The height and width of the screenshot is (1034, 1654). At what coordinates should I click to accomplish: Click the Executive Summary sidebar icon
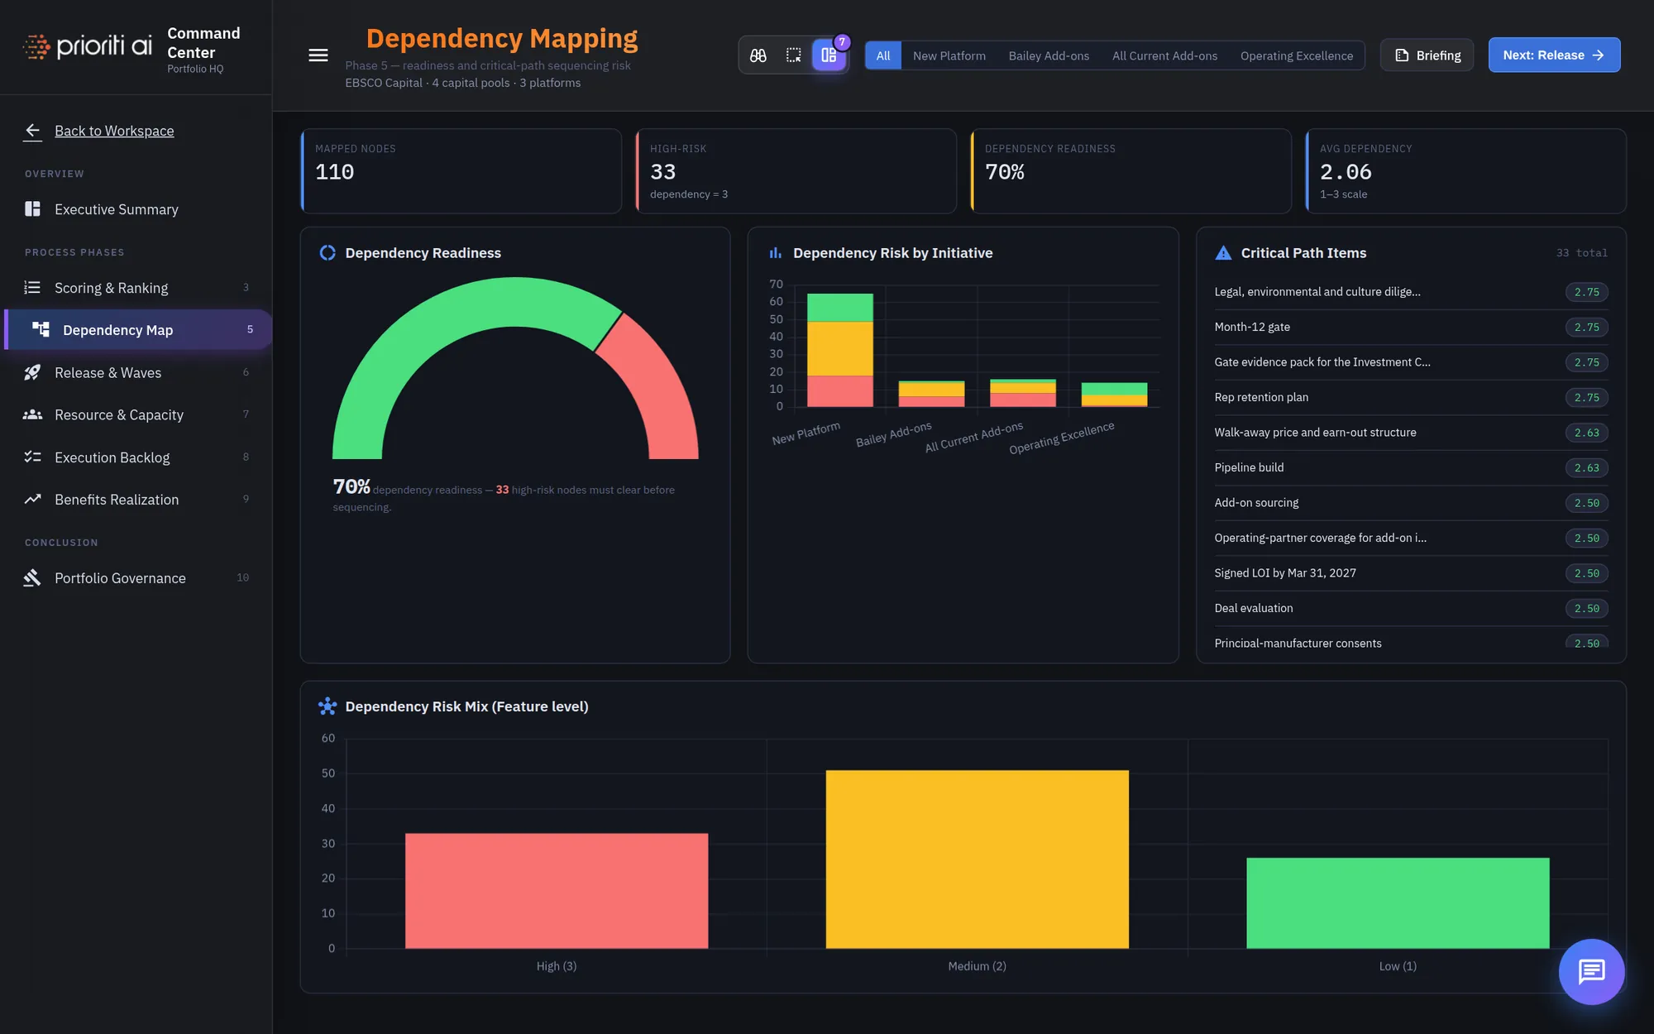[32, 209]
